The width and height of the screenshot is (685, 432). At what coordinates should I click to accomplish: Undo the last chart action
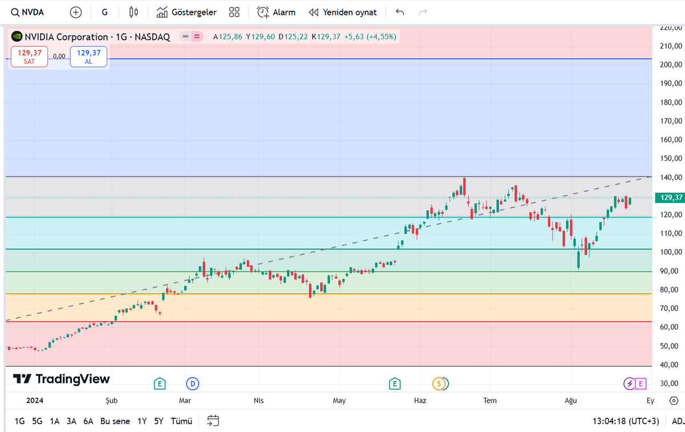(x=400, y=12)
